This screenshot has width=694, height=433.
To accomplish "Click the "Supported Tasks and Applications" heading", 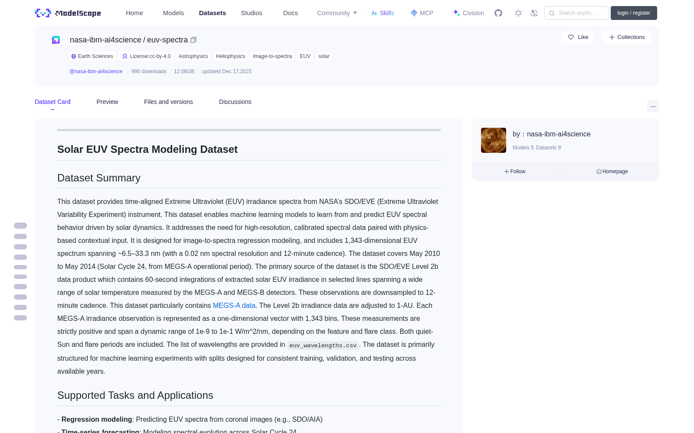I will [x=135, y=395].
